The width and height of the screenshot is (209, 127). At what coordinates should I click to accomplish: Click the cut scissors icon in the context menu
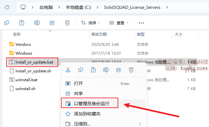click(68, 70)
